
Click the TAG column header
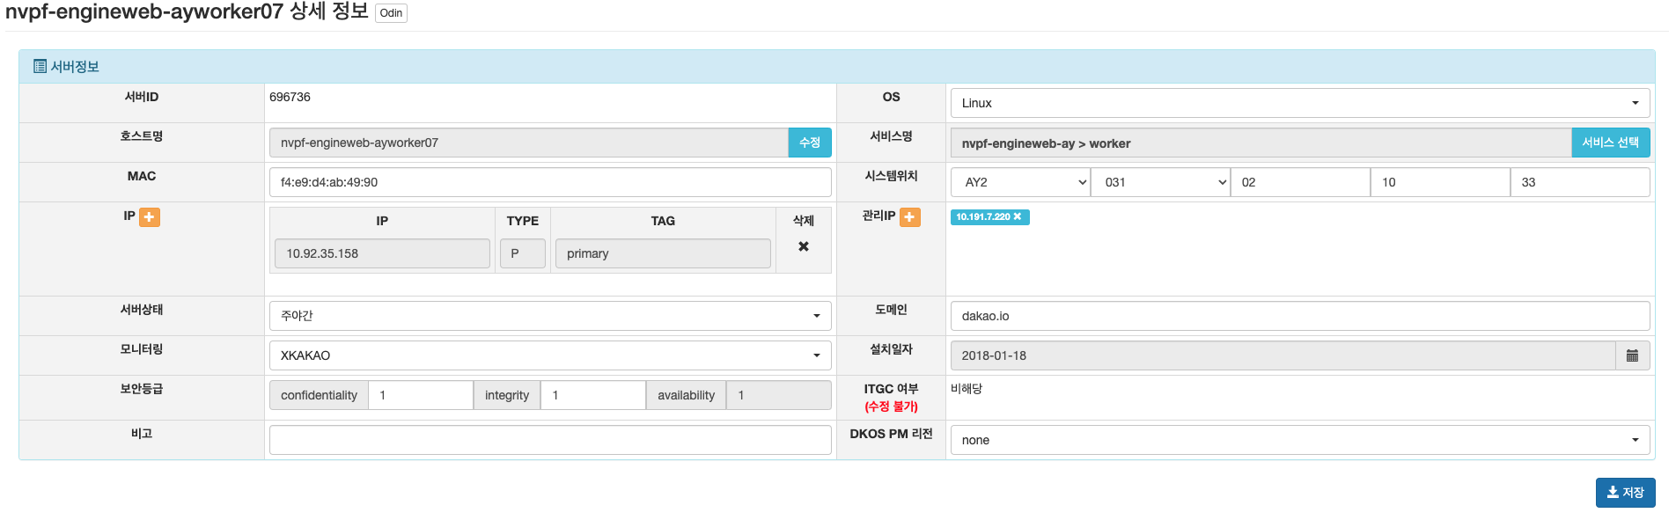point(663,221)
